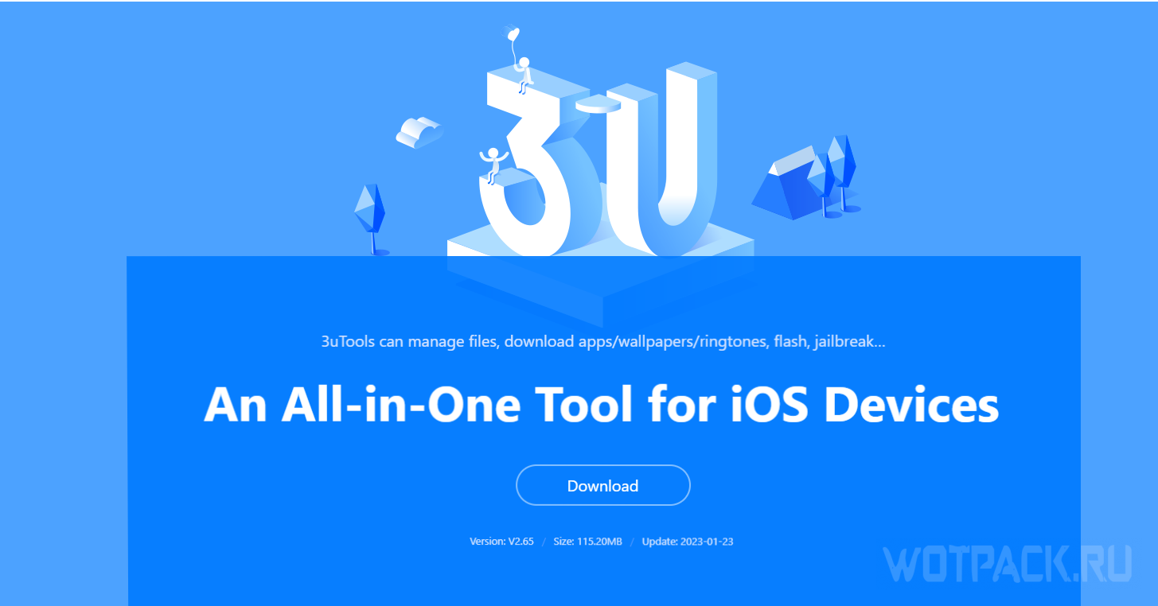The width and height of the screenshot is (1158, 606).
Task: Click the floating disc between 3 and U
Action: point(598,104)
